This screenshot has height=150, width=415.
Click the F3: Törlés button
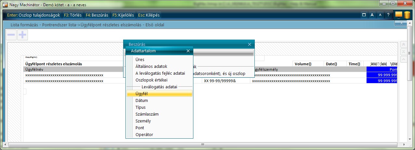click(72, 15)
